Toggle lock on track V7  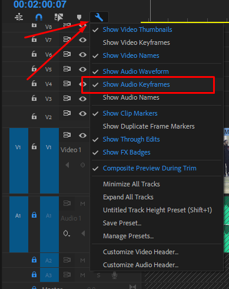pos(34,40)
